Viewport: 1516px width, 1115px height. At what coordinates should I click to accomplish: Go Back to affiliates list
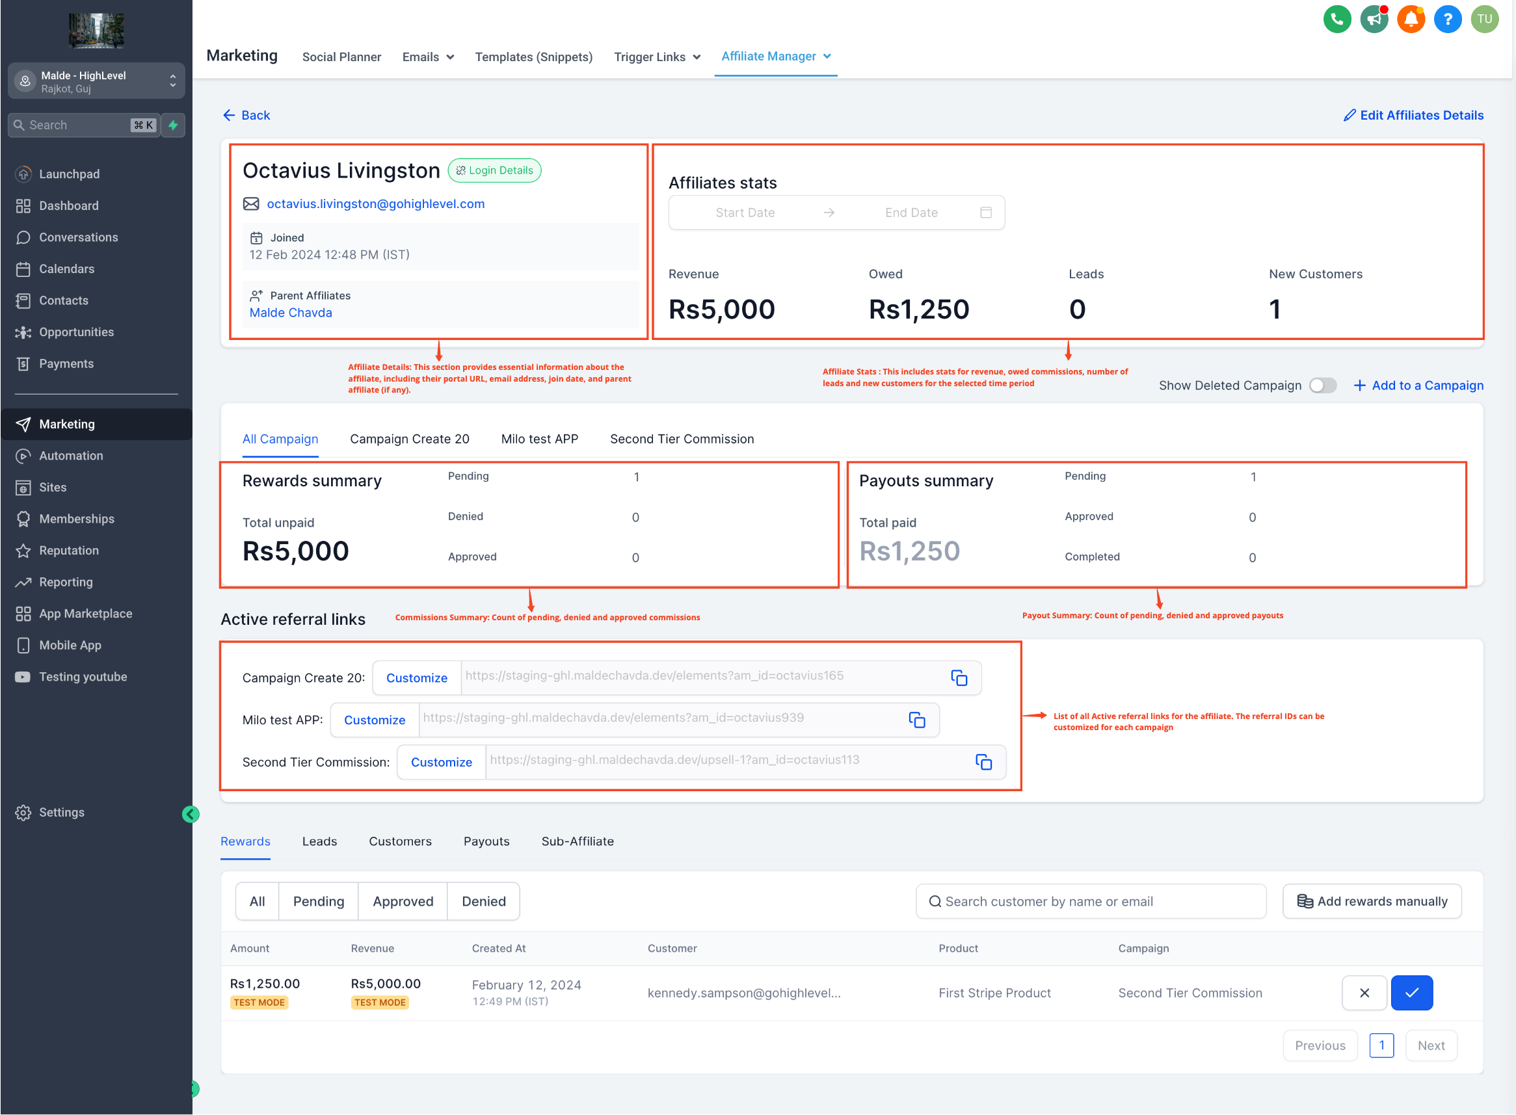[x=246, y=116]
